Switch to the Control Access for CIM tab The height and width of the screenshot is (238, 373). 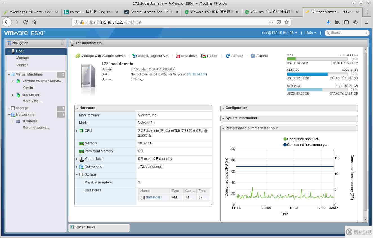pos(151,12)
